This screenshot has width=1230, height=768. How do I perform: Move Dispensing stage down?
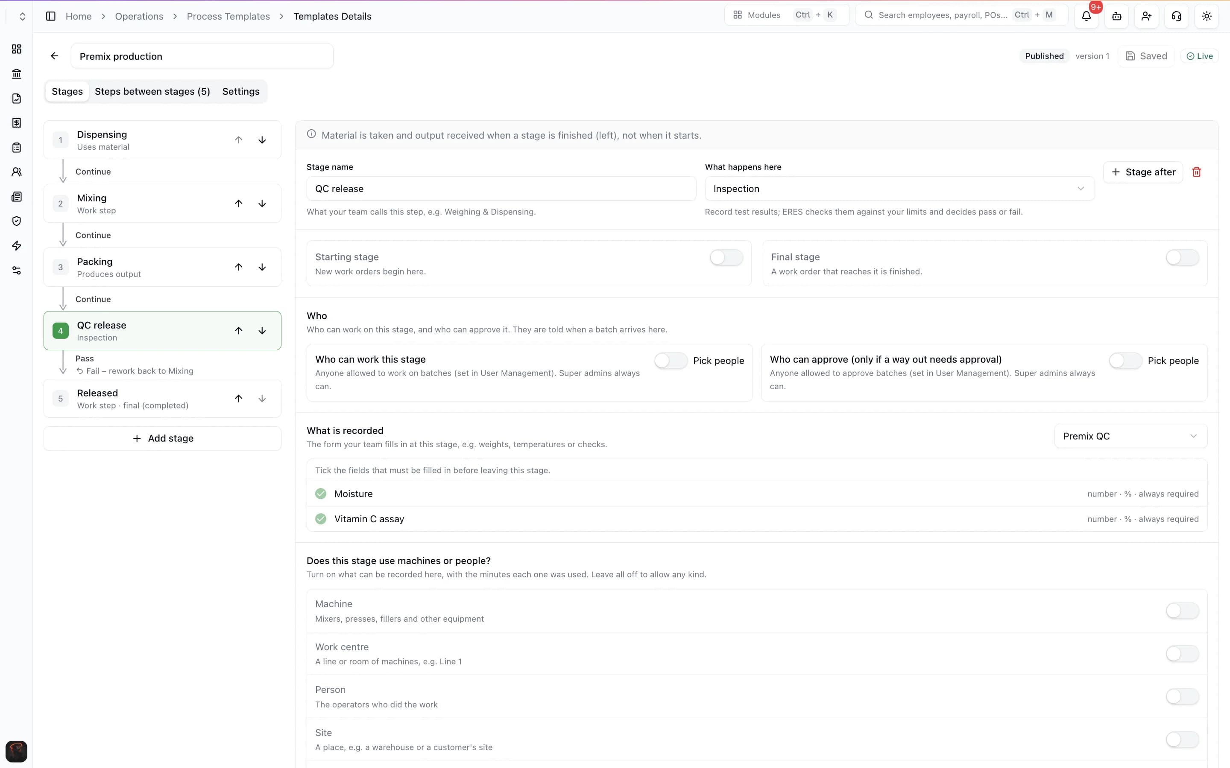(262, 140)
